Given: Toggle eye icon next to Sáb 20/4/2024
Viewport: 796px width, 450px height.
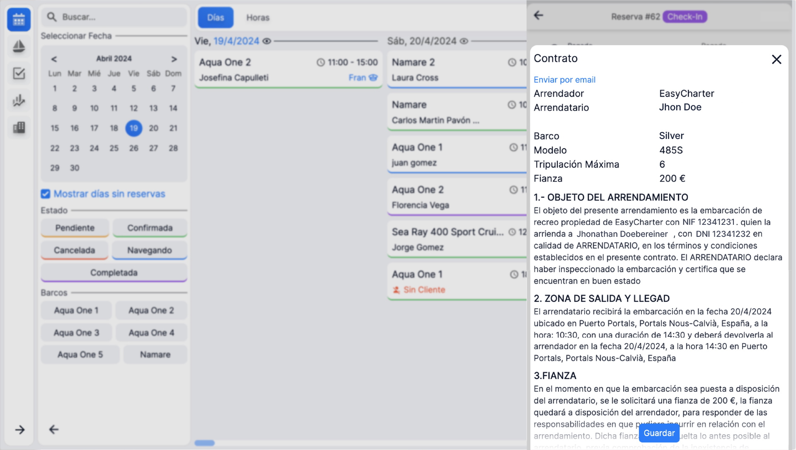Looking at the screenshot, I should (x=464, y=41).
